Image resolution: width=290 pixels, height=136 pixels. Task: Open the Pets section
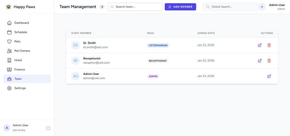click(x=17, y=42)
